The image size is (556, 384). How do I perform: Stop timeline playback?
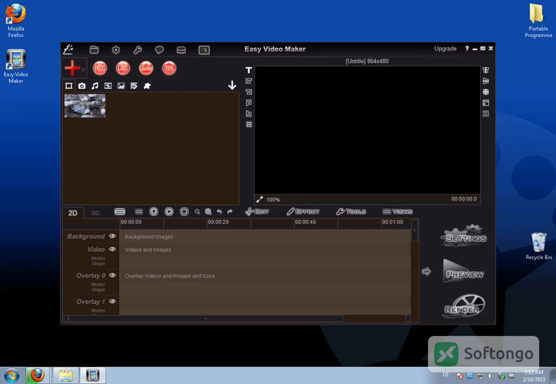(184, 212)
